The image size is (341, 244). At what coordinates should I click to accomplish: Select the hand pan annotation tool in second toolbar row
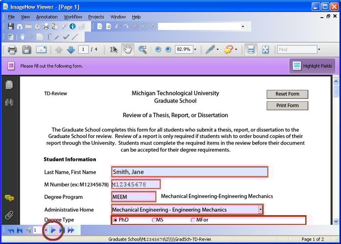pyautogui.click(x=22, y=37)
